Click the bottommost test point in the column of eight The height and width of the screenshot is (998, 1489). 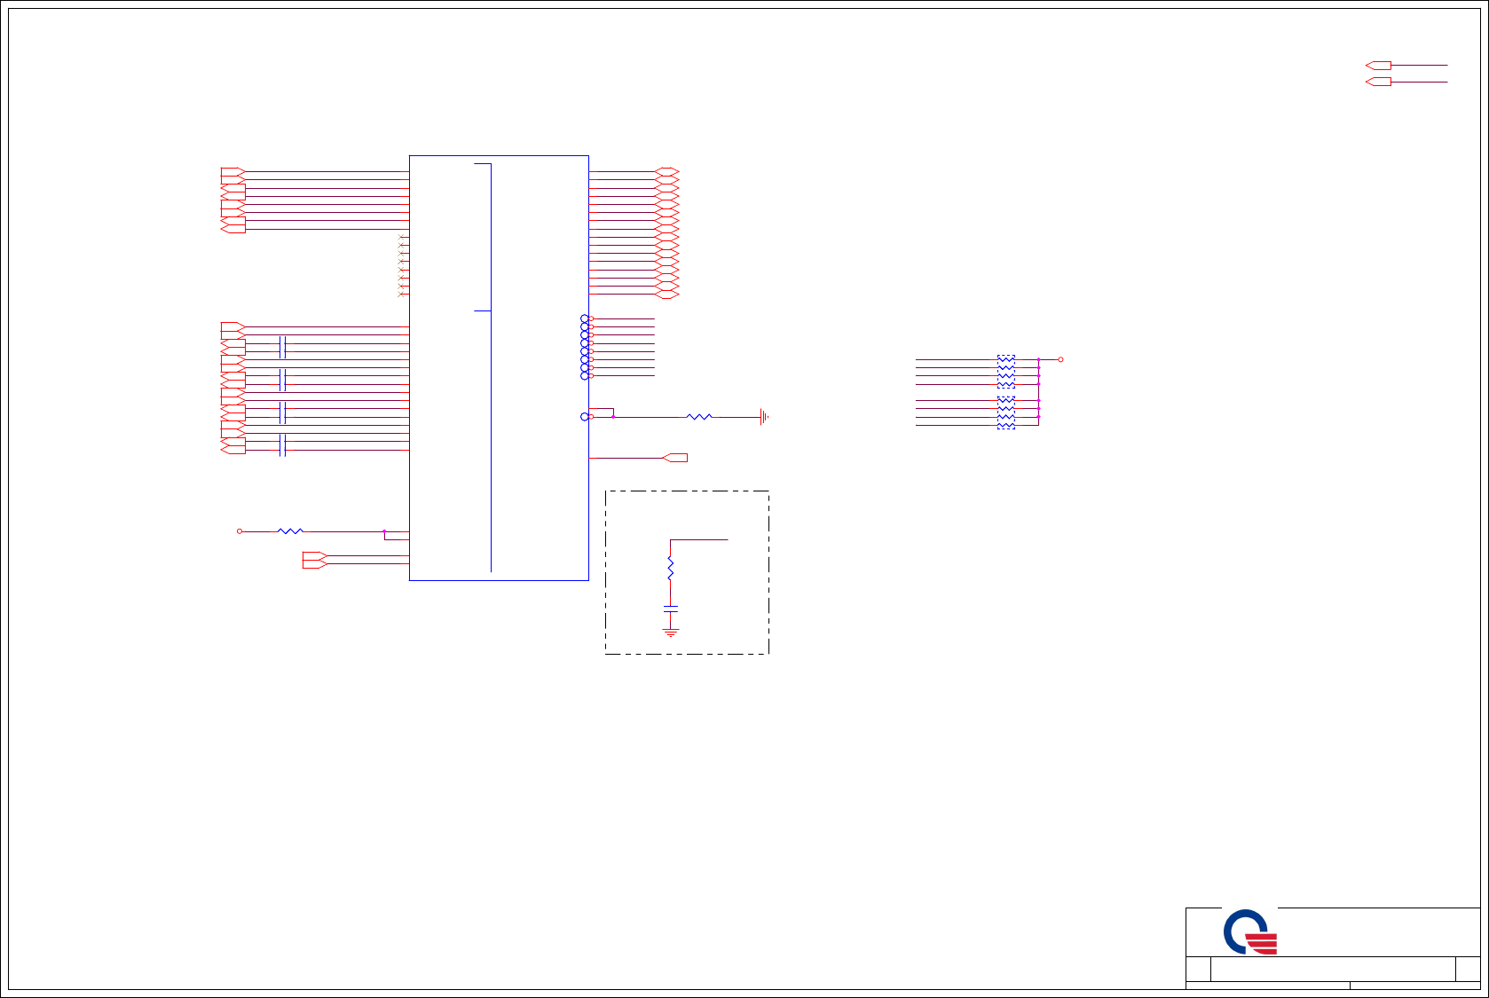coord(584,376)
